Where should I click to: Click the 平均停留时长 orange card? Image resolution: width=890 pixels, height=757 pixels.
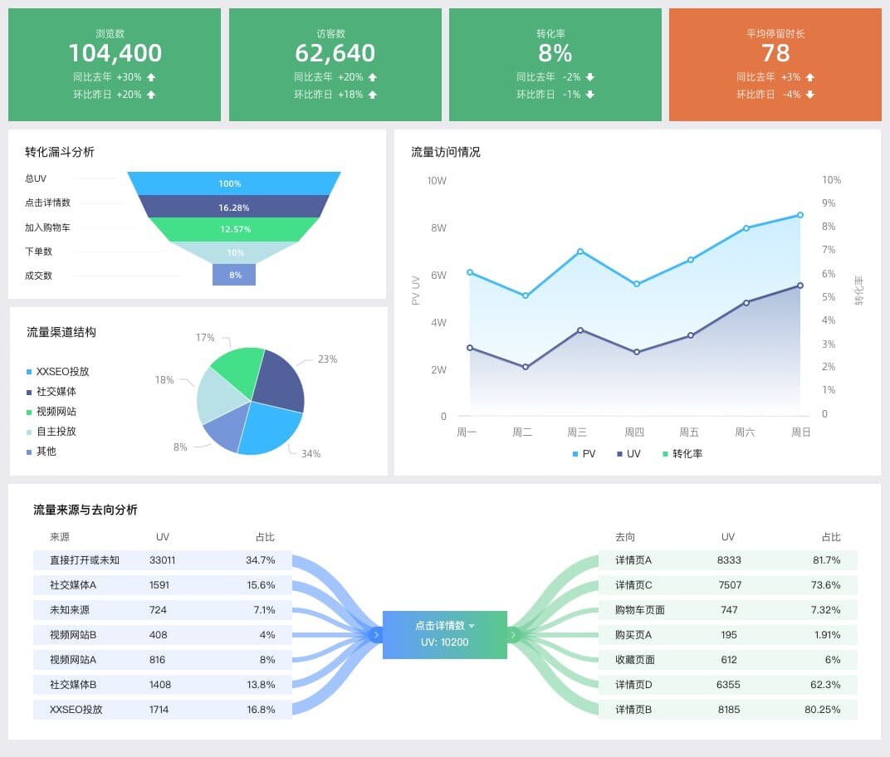click(775, 65)
